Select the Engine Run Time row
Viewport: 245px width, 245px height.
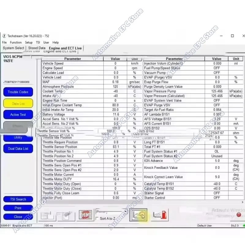click(92, 100)
